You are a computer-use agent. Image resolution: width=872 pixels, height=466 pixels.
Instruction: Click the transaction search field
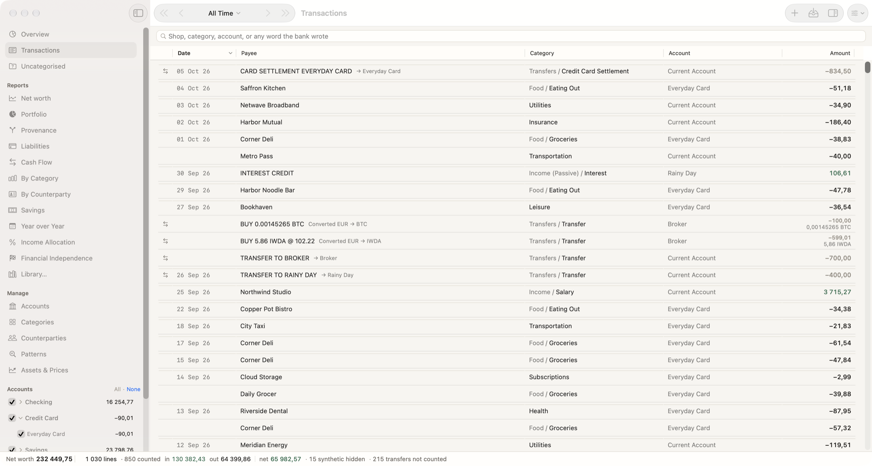pos(511,36)
